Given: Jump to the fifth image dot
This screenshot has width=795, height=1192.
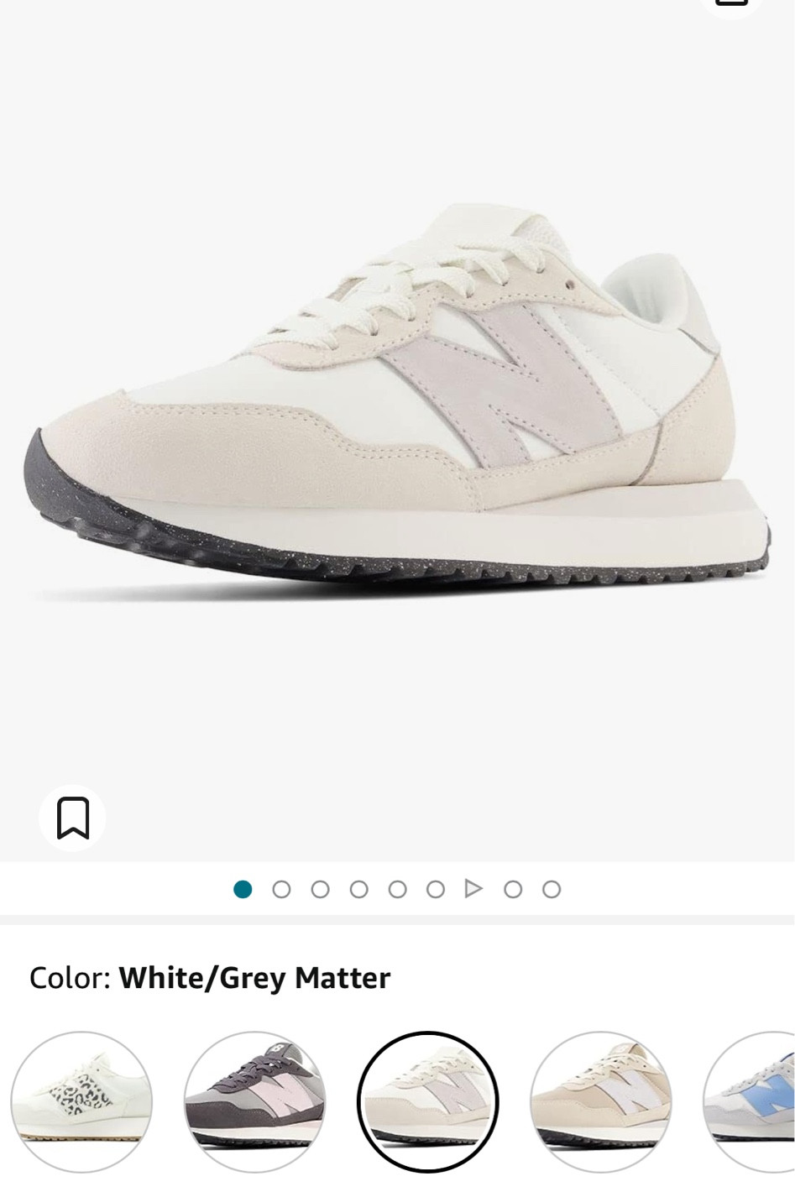Looking at the screenshot, I should 397,889.
